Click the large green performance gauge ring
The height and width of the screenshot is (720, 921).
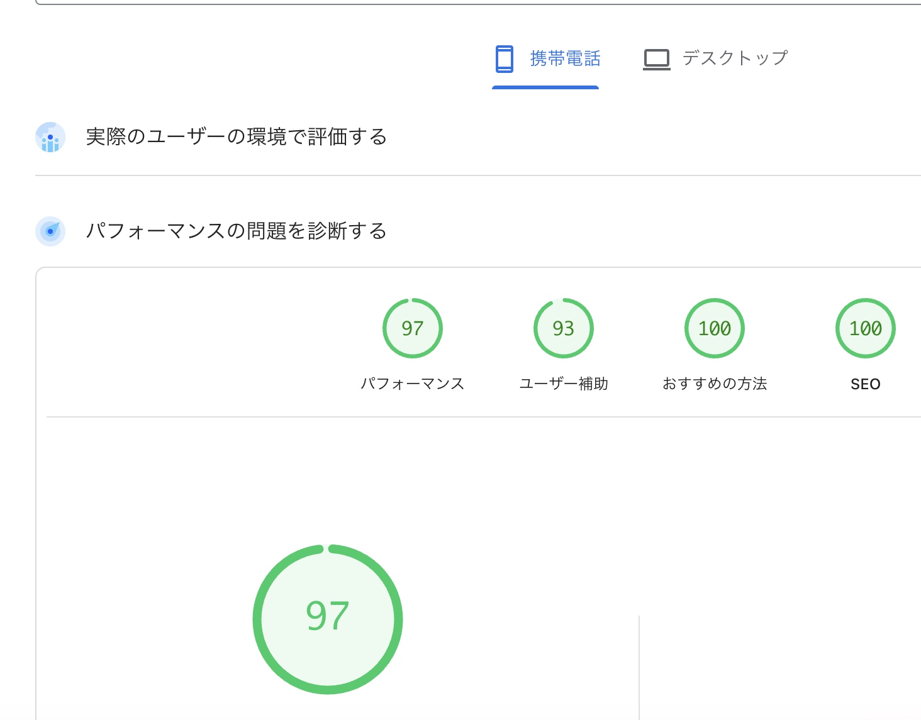click(x=257, y=619)
